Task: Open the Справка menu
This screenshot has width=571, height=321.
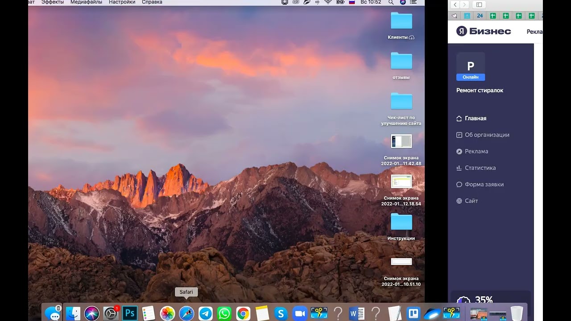Action: [152, 2]
